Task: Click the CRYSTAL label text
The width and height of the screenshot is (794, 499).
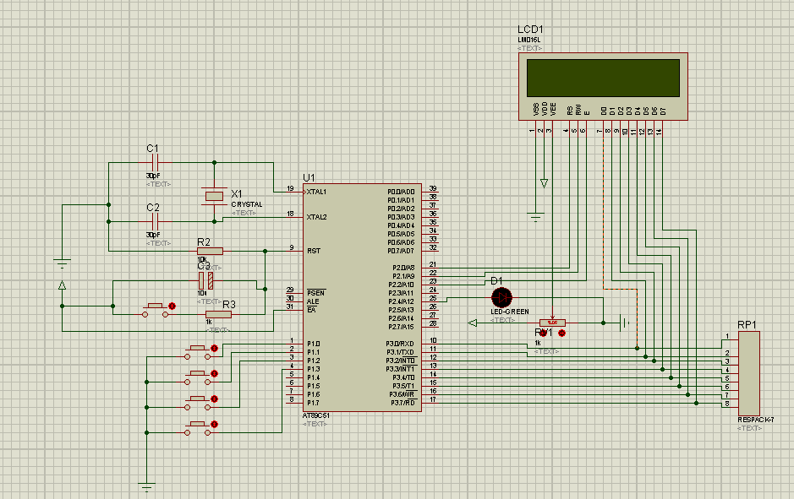Action: (x=247, y=204)
